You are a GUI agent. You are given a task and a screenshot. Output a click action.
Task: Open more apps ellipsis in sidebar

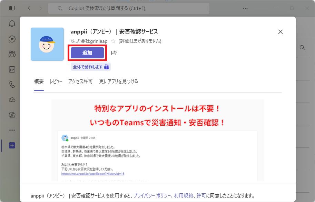pyautogui.click(x=12, y=130)
